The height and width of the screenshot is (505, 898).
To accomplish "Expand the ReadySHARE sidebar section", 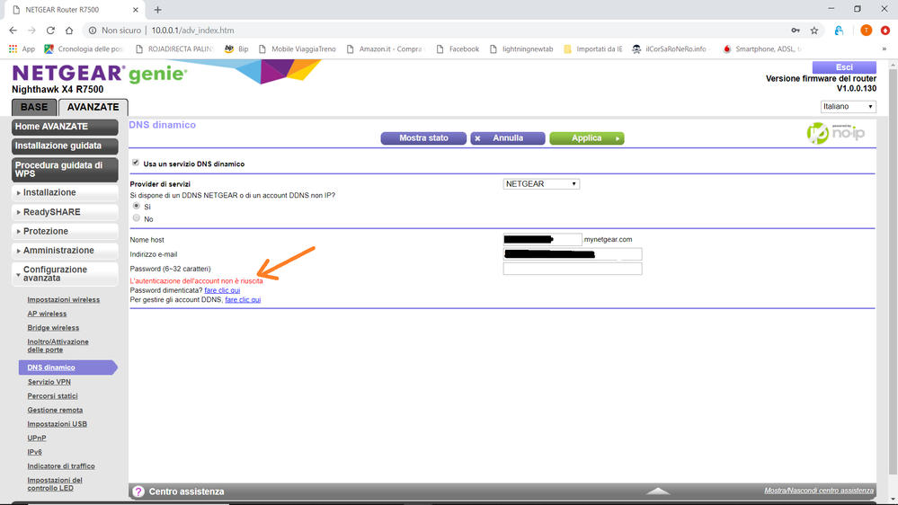I will (64, 212).
